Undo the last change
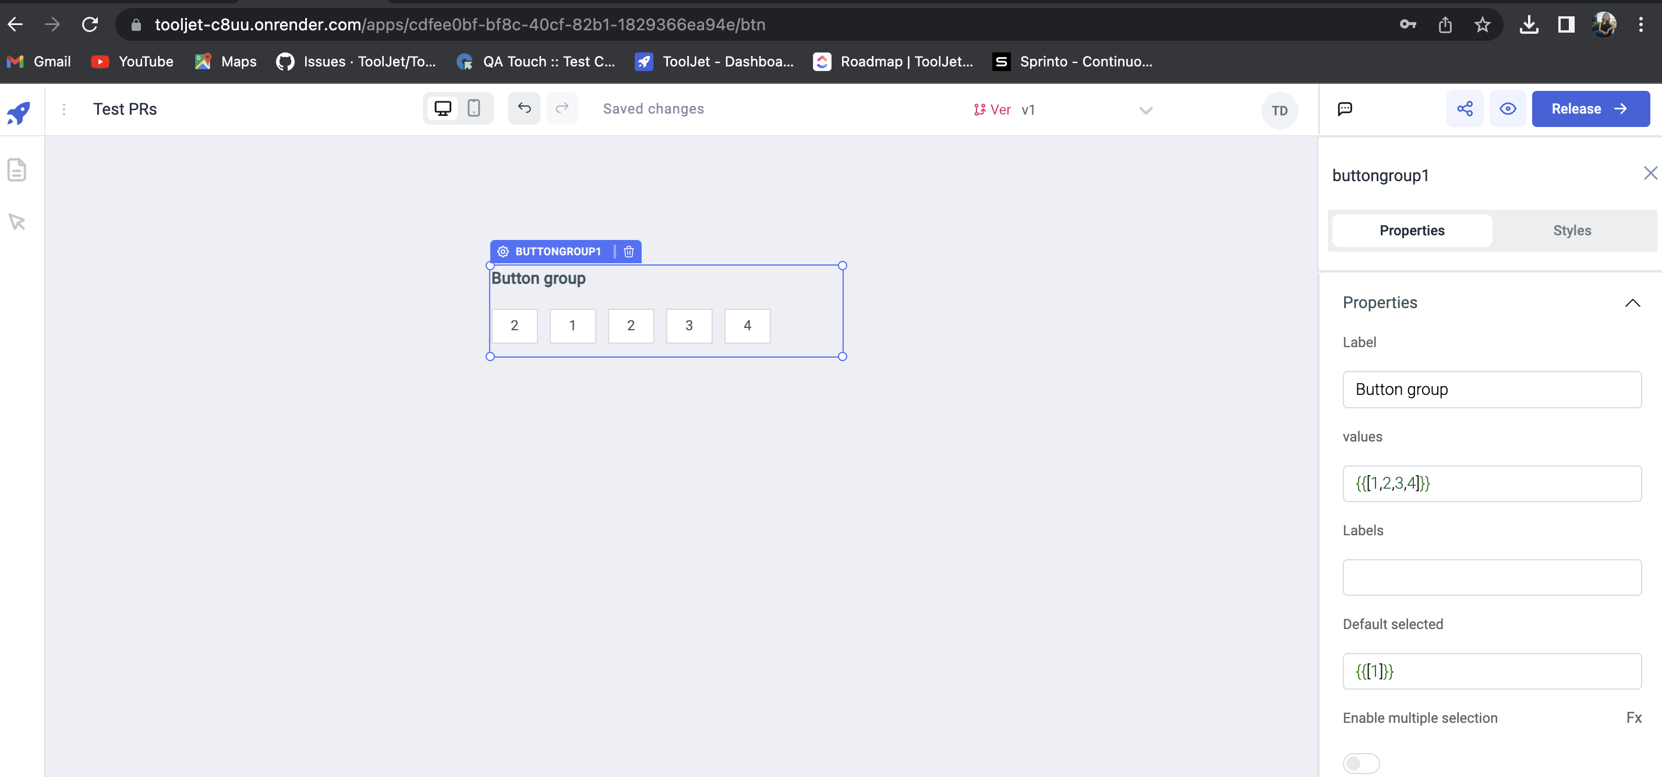This screenshot has height=777, width=1662. click(x=524, y=108)
